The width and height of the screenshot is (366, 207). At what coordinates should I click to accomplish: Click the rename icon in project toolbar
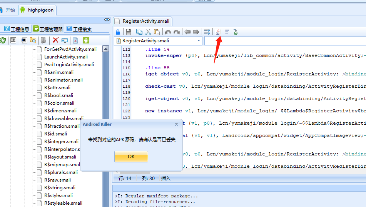point(65,40)
